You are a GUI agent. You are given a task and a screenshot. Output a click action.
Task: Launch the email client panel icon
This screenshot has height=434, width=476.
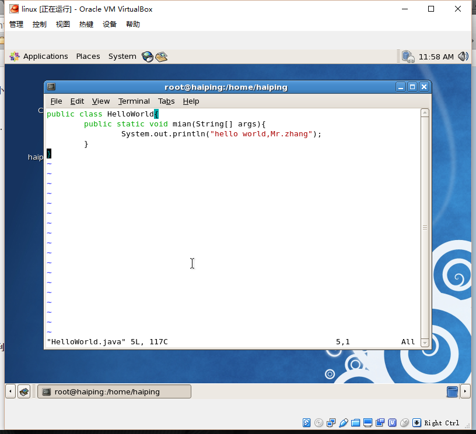(x=161, y=57)
